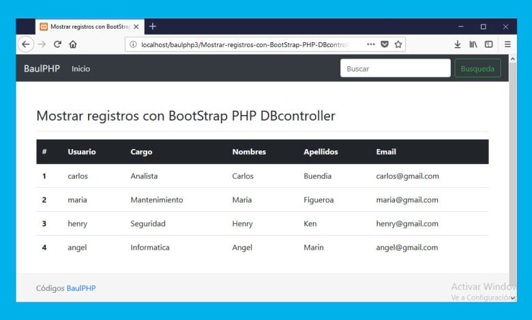Viewport: 532px width, 320px height.
Task: Click the Inicio navigation menu item
Action: point(80,69)
